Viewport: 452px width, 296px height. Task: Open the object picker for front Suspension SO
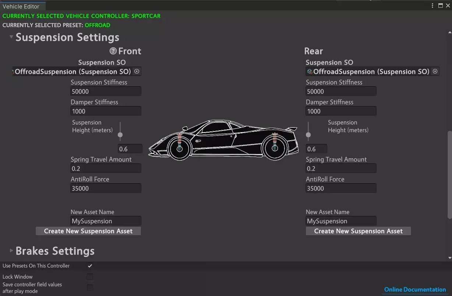137,71
